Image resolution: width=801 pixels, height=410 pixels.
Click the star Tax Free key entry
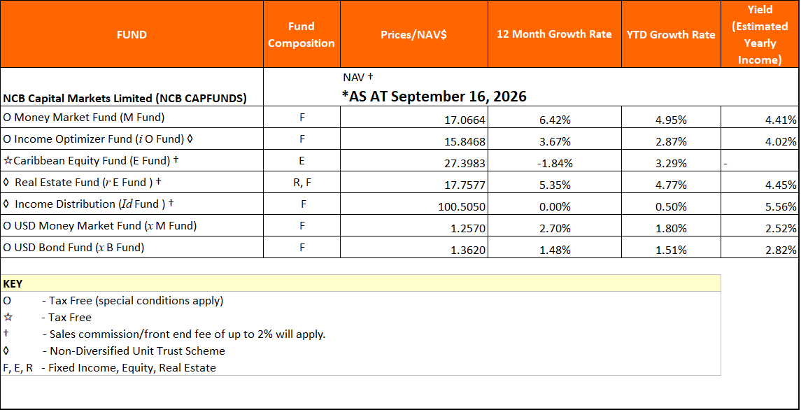coord(47,318)
